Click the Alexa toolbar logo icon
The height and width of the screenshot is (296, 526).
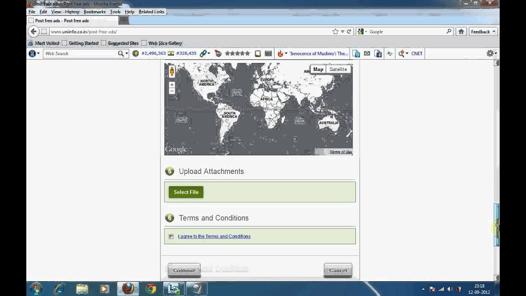coord(32,53)
